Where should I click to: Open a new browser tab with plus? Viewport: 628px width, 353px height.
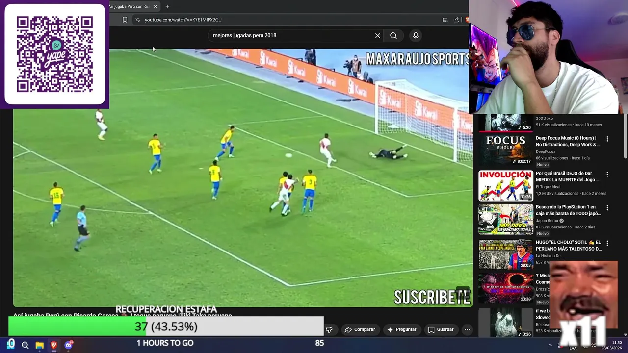pos(167,6)
